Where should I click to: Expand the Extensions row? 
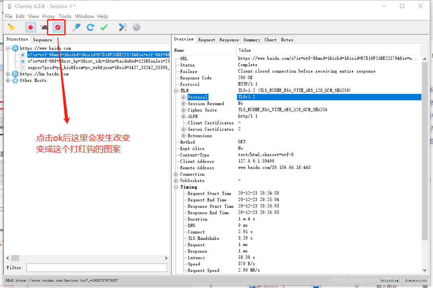(x=183, y=136)
